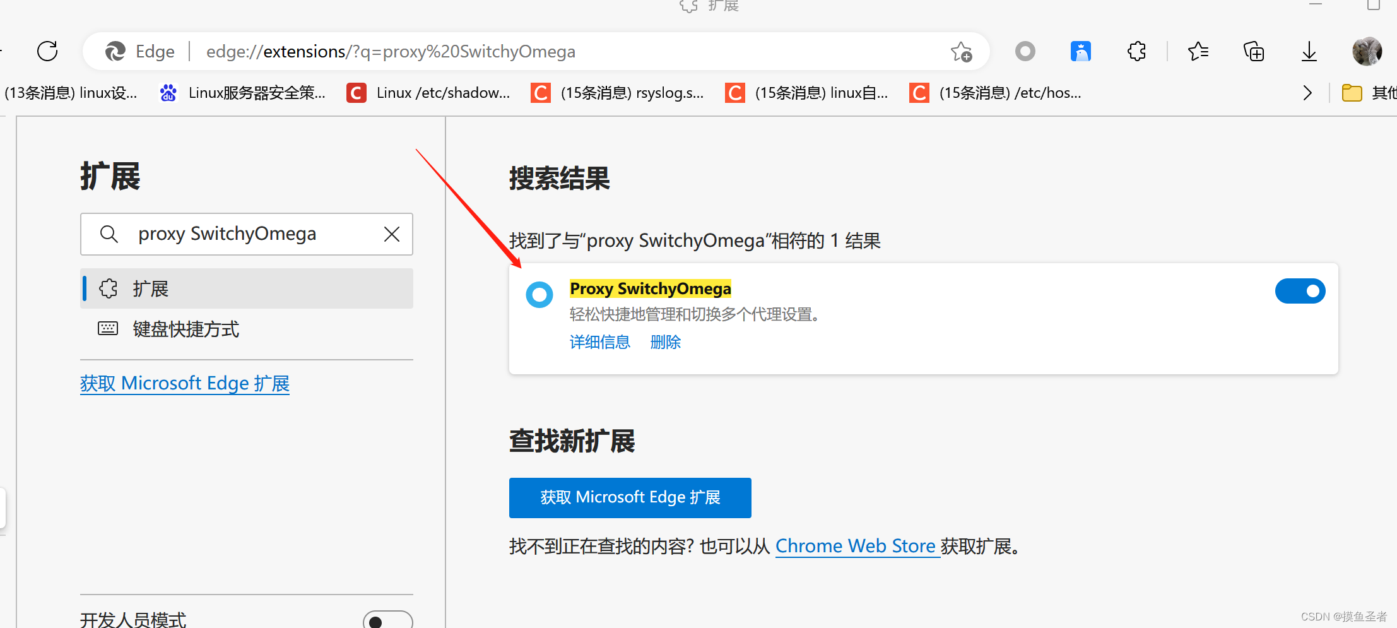Click the description 轻松快捷地管理和切换多个代理设置
1397x628 pixels.
pos(695,314)
